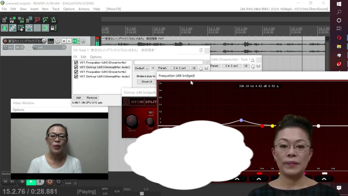Arm track 1 for recording
This screenshot has width=348, height=196.
(x=5, y=41)
